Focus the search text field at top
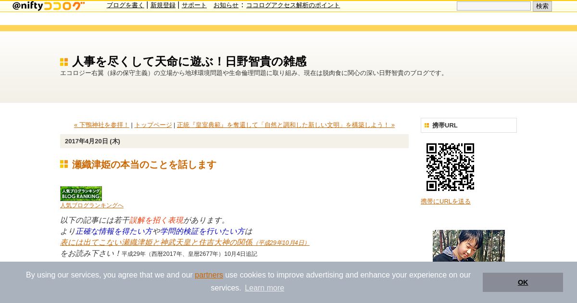The width and height of the screenshot is (577, 303). click(x=494, y=6)
